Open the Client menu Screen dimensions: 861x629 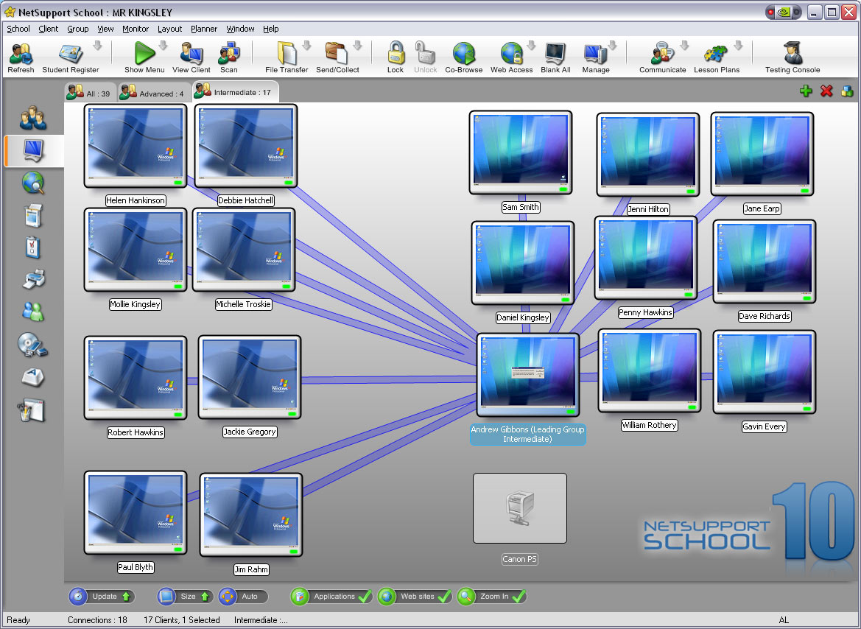49,29
